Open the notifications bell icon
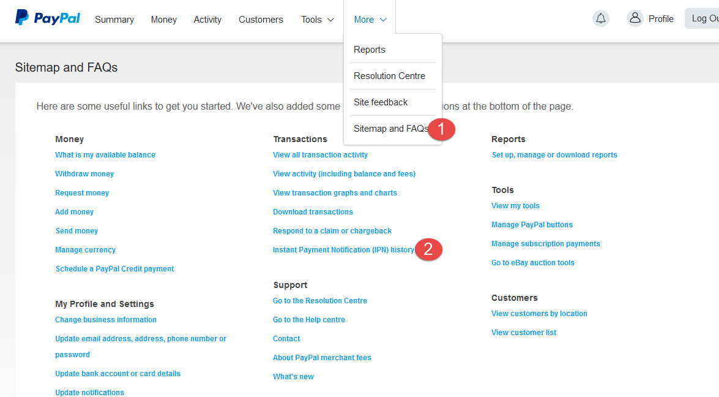 coord(601,18)
